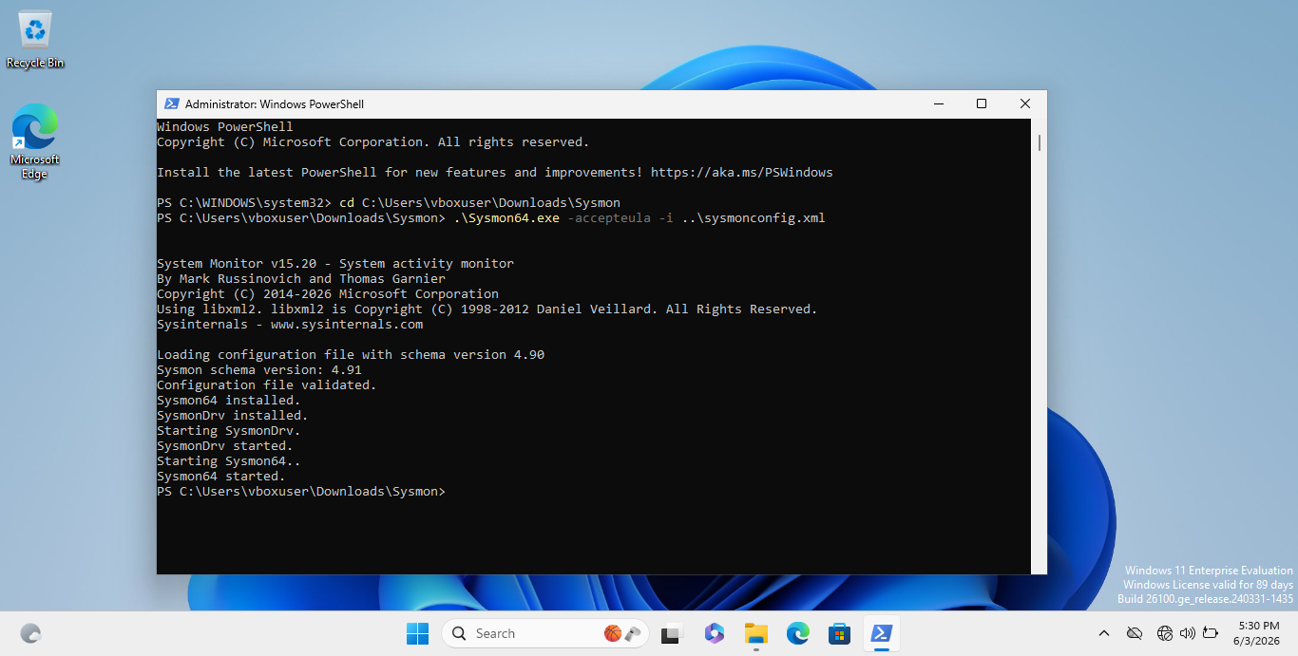Click 'System Monitor v15.20' header line
The height and width of the screenshot is (656, 1298).
point(335,264)
